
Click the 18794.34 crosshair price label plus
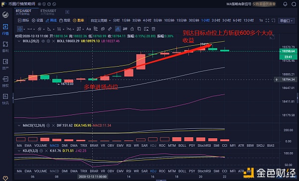[x=277, y=80]
